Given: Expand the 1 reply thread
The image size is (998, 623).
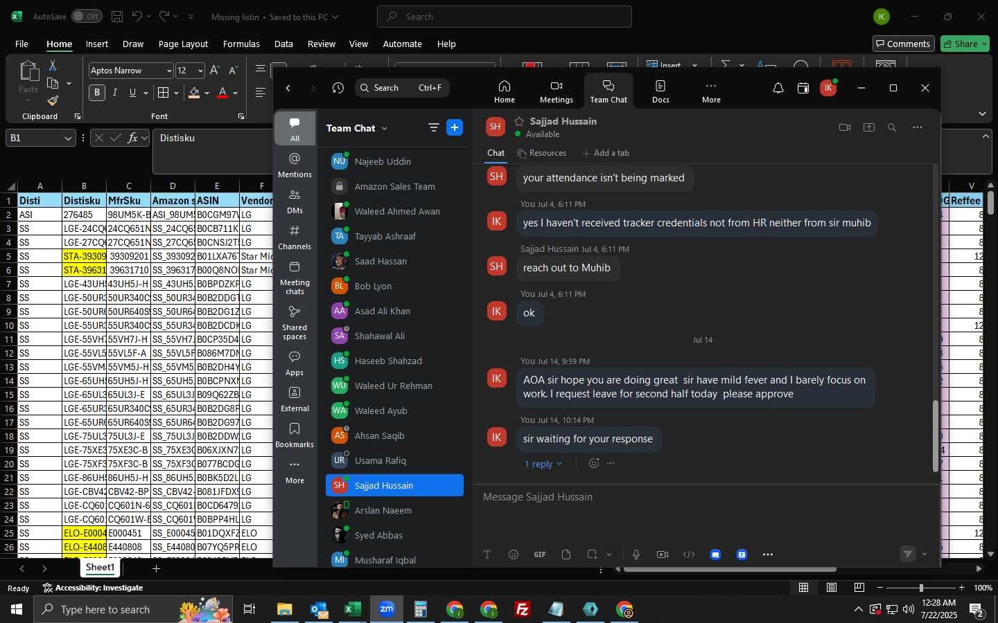Looking at the screenshot, I should 543,464.
